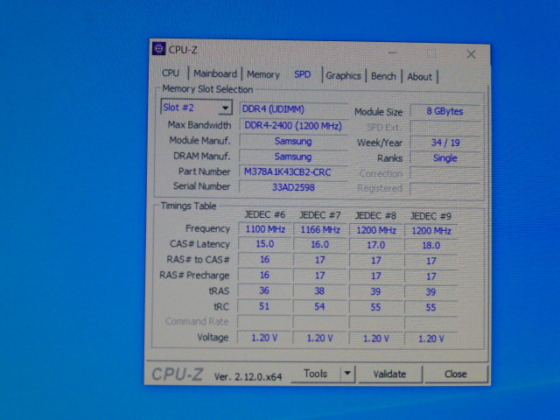Click serial number 33AD2598

(x=293, y=187)
